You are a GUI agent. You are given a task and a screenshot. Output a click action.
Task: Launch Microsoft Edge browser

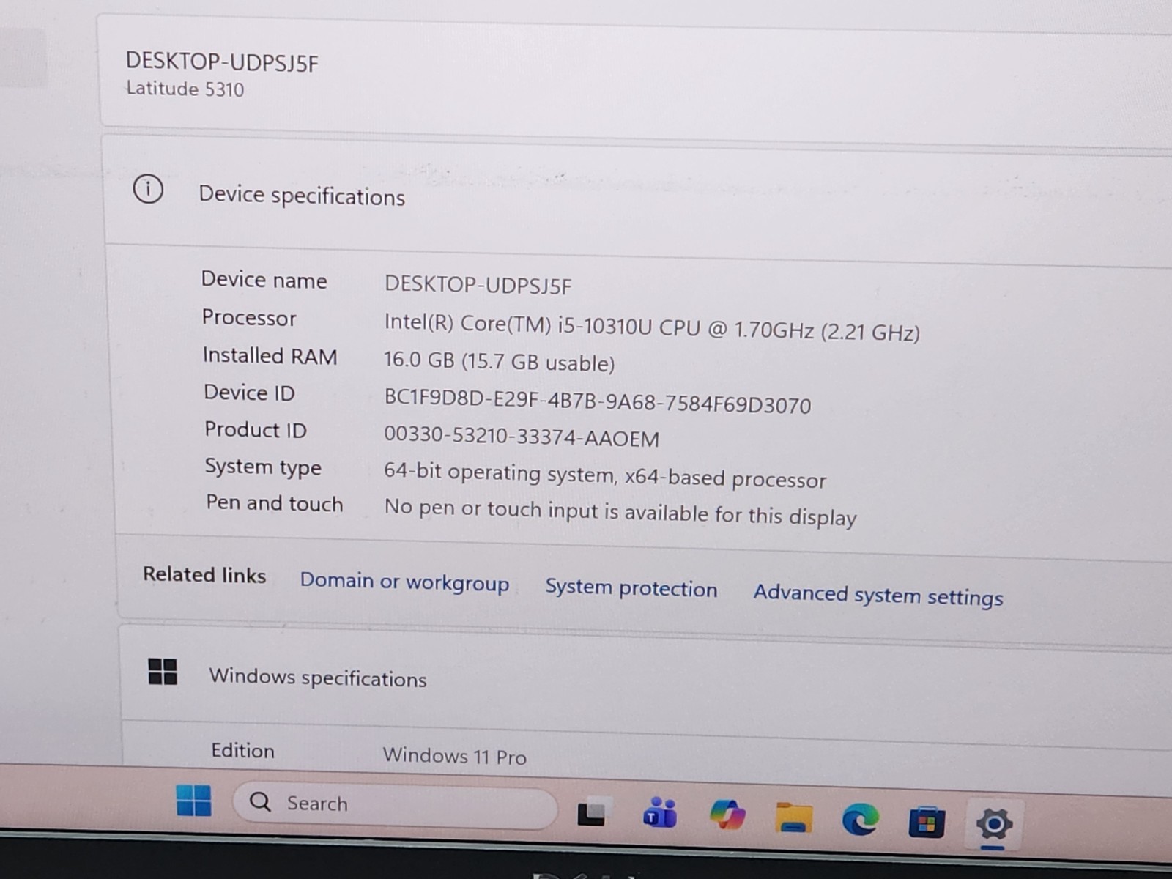pos(860,820)
